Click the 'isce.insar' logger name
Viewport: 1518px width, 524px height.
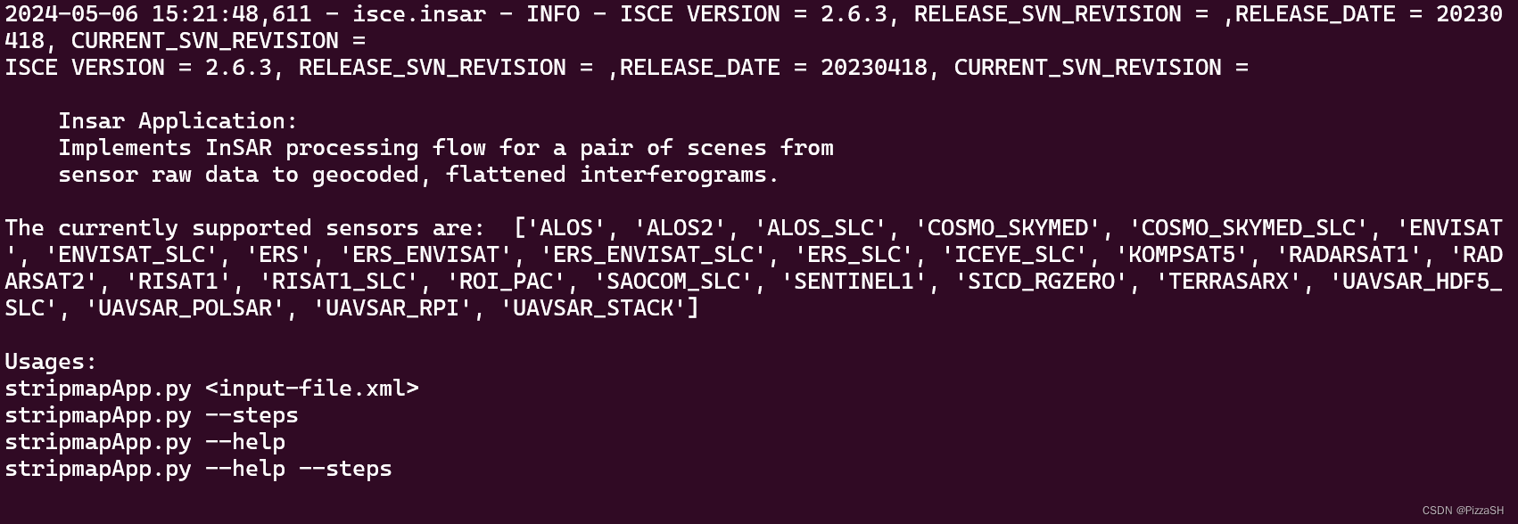419,14
